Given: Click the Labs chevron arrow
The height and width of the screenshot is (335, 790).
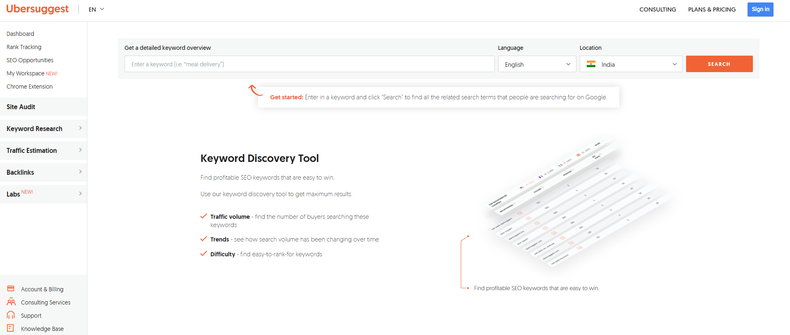Looking at the screenshot, I should click(80, 194).
